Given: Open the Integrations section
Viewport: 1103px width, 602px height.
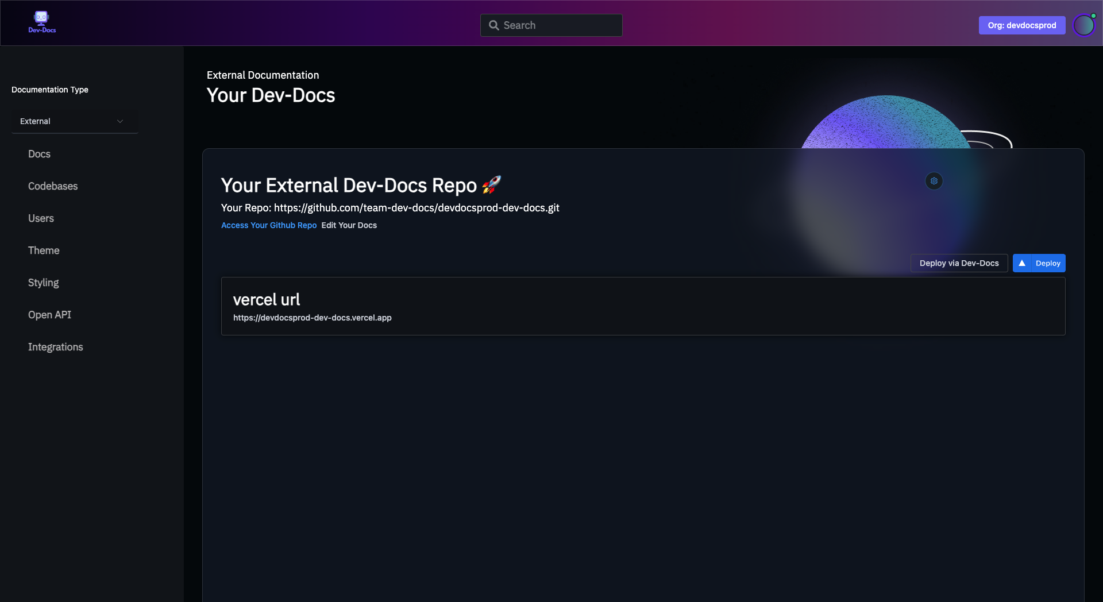Looking at the screenshot, I should click(x=55, y=347).
